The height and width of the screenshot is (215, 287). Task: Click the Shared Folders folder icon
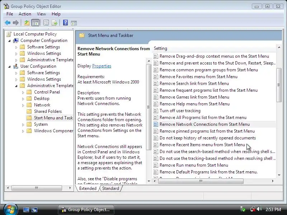pyautogui.click(x=29, y=111)
